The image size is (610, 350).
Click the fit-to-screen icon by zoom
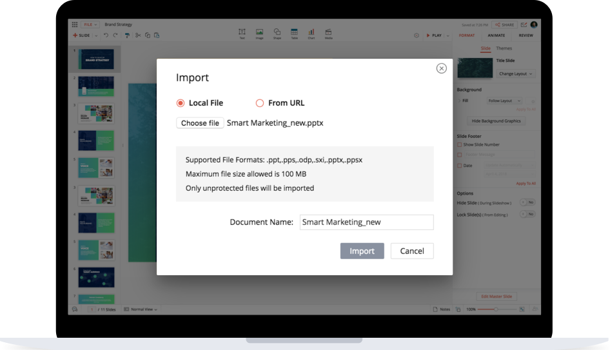coord(522,309)
